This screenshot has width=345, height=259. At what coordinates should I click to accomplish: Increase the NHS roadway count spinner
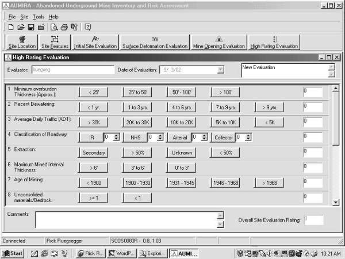pyautogui.click(x=160, y=135)
